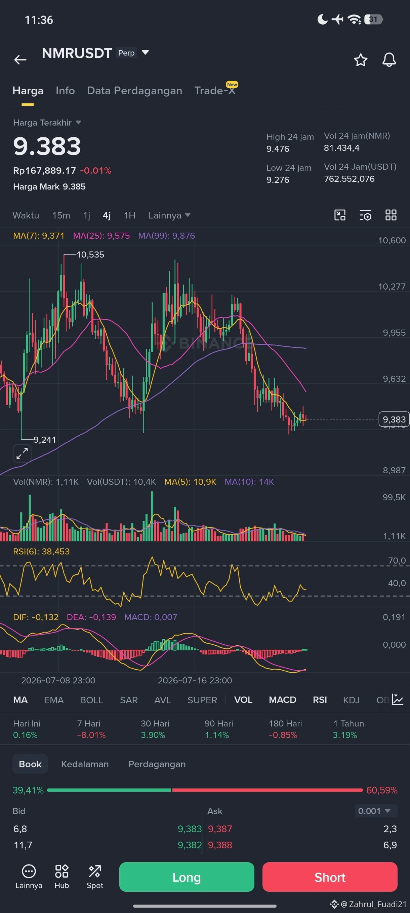Toggle SUPER indicator
Viewport: 410px width, 913px height.
pyautogui.click(x=202, y=700)
